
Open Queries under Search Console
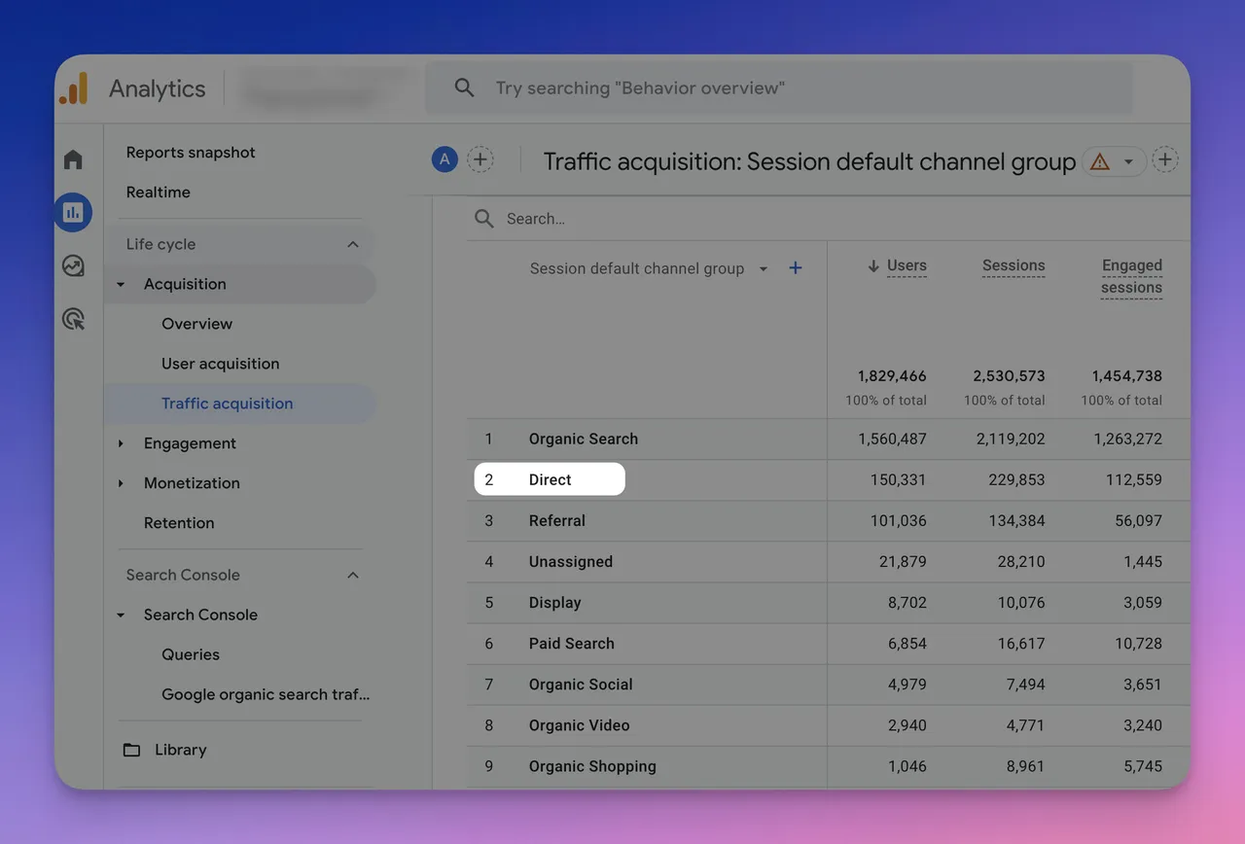click(x=191, y=654)
